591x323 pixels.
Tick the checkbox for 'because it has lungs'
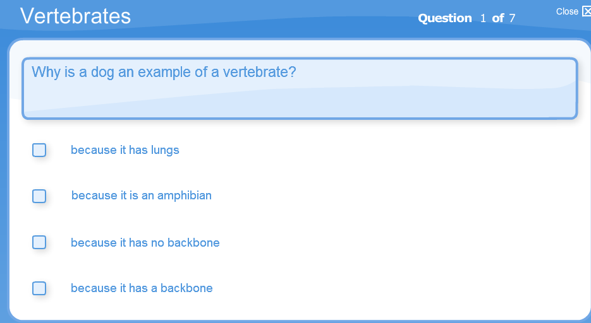tap(39, 150)
